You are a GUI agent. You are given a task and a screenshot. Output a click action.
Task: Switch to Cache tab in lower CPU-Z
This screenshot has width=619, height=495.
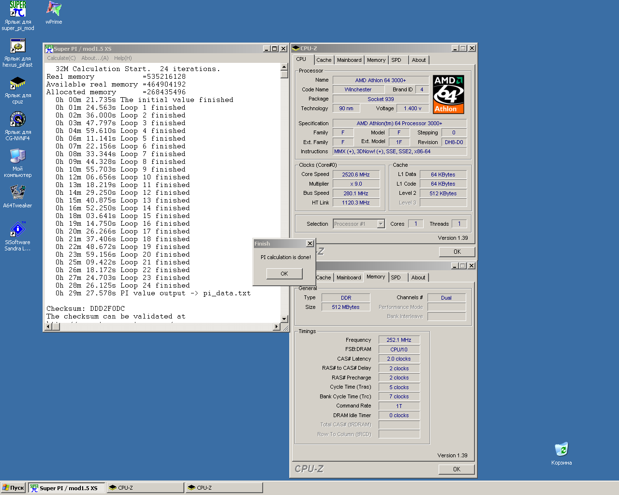point(324,277)
